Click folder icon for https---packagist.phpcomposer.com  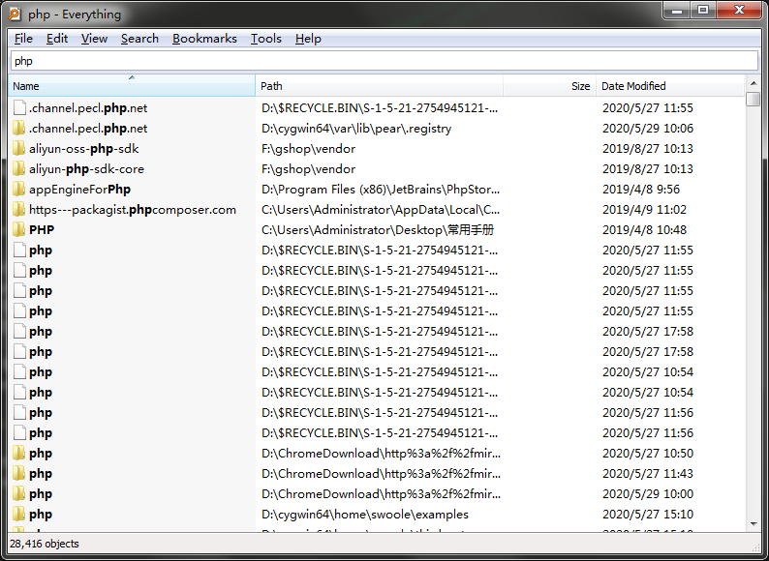(x=19, y=210)
